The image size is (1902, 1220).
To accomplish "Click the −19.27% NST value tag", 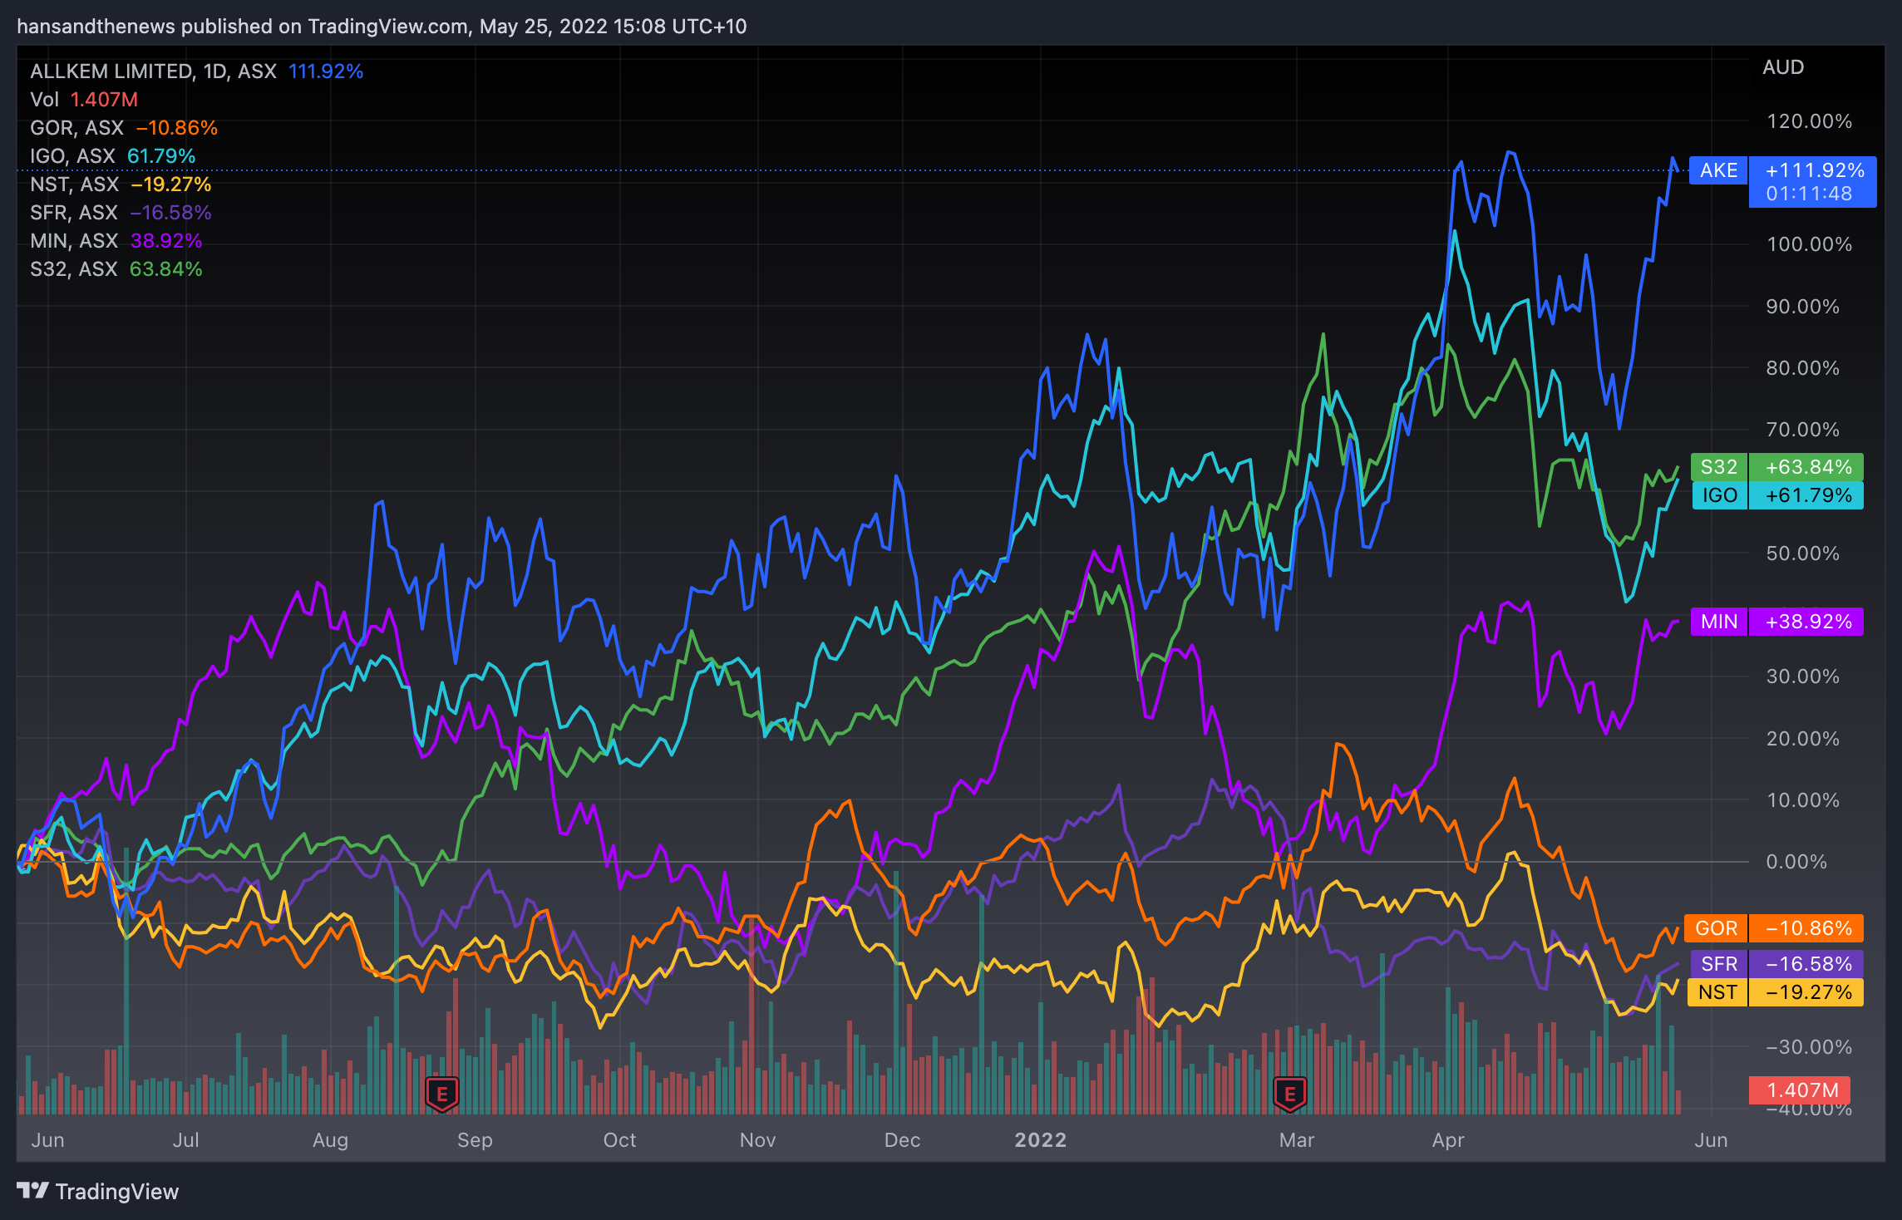I will coord(1806,992).
